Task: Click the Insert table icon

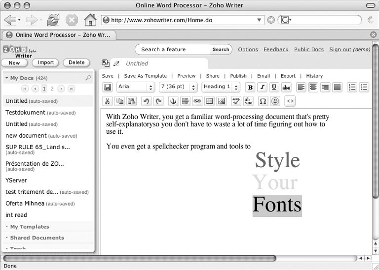Action: [209, 101]
